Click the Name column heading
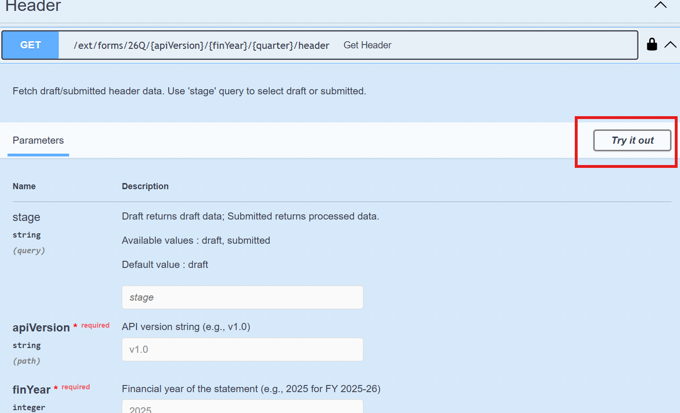680x413 pixels. tap(24, 186)
